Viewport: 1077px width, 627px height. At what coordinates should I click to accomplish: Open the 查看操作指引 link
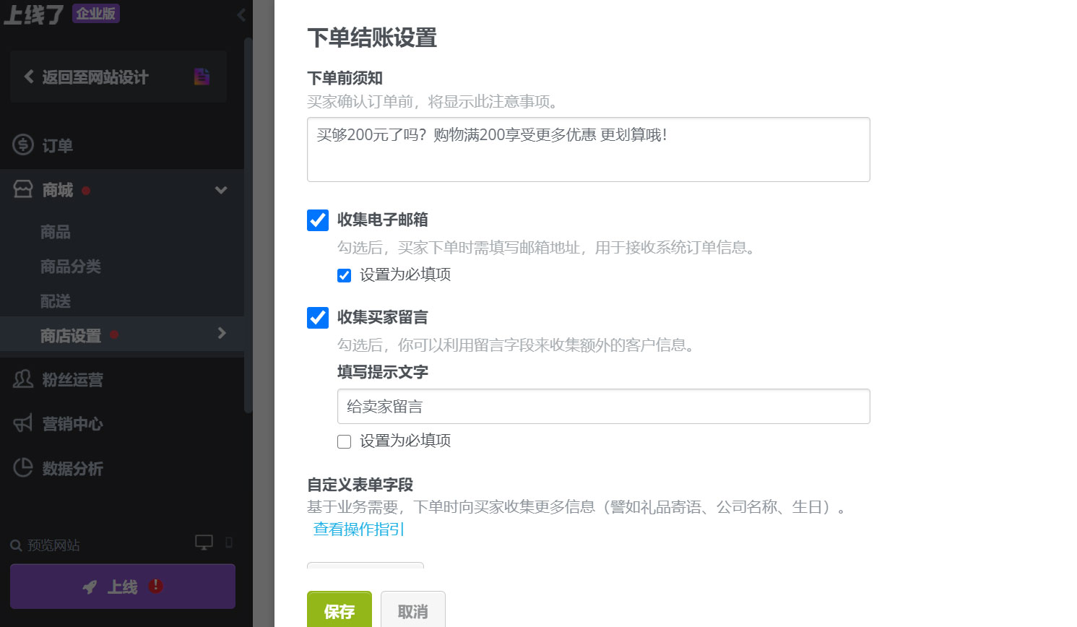358,529
